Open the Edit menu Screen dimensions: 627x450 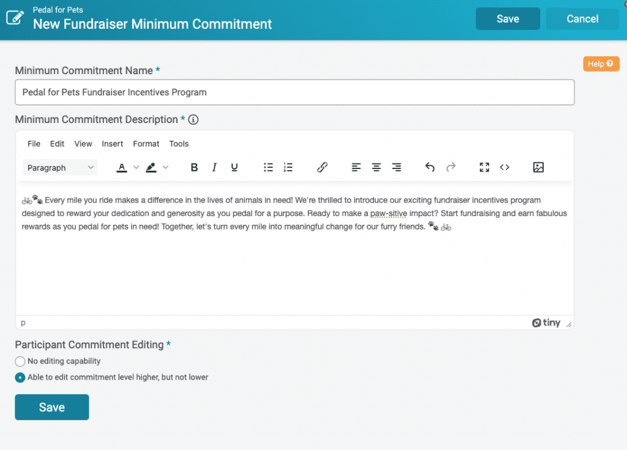pos(57,144)
